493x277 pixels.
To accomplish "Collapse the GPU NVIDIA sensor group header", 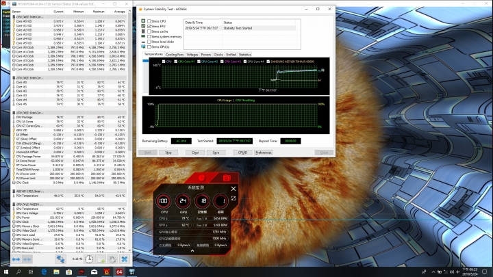I will click(69, 204).
